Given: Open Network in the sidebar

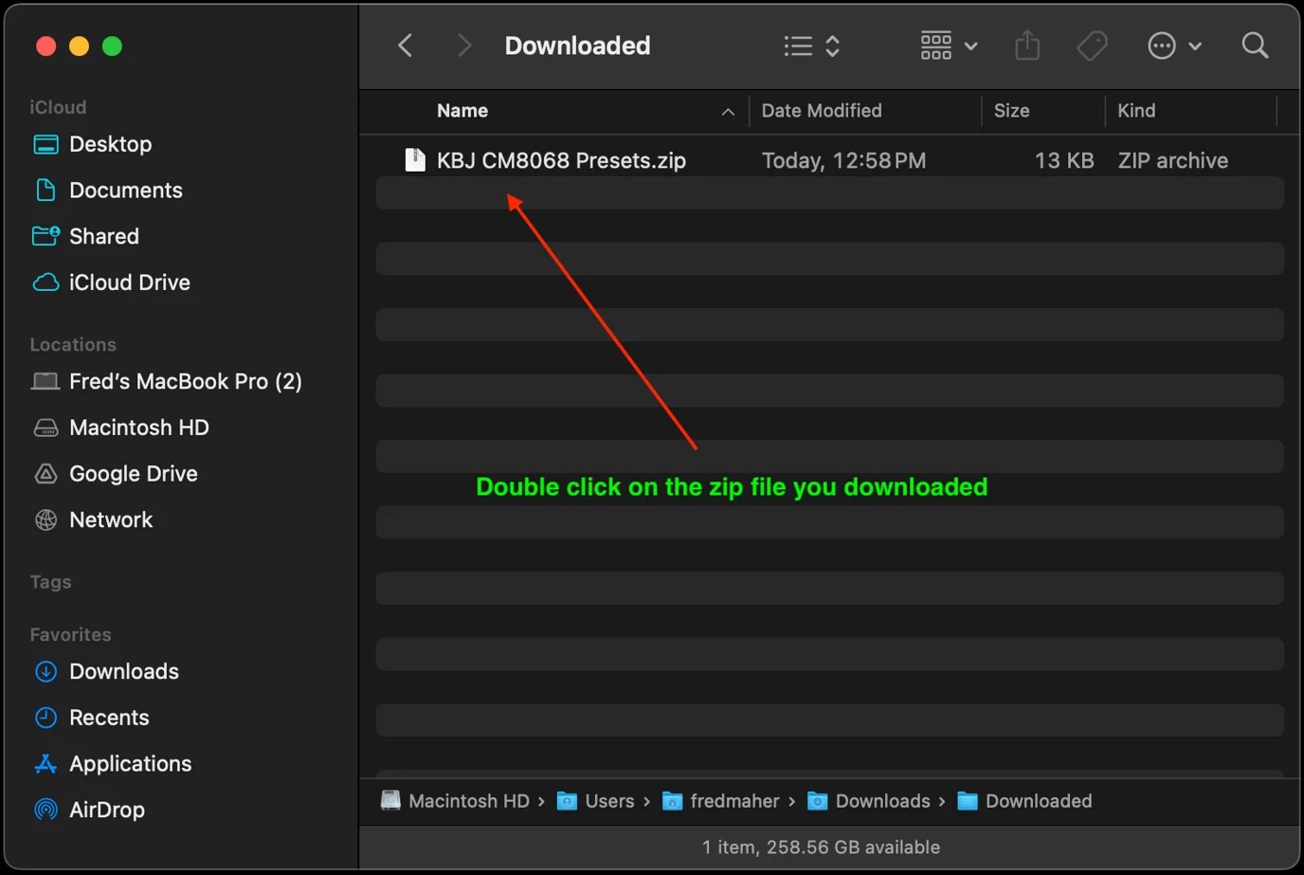Looking at the screenshot, I should (x=111, y=520).
